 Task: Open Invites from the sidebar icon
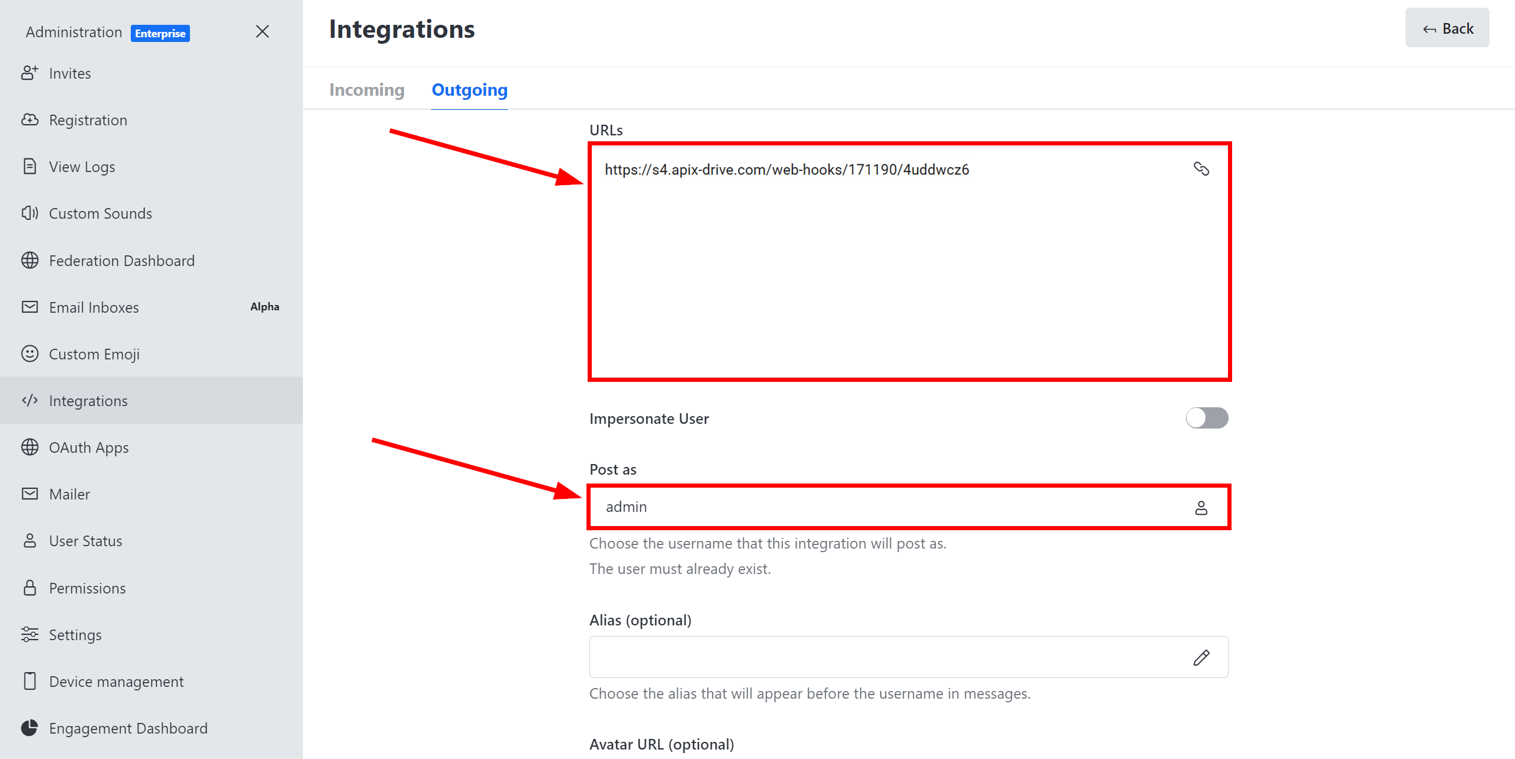(30, 73)
